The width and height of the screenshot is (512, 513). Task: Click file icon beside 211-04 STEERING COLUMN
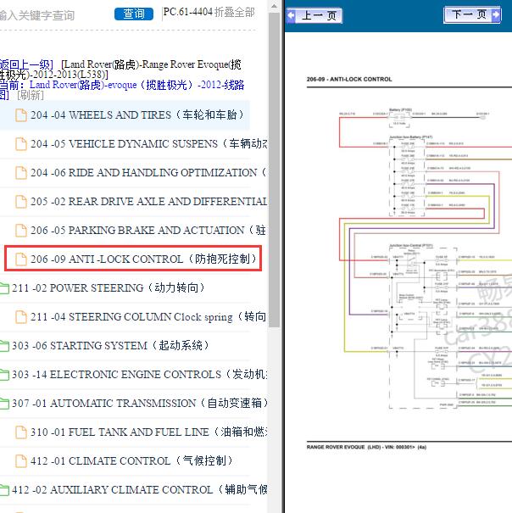click(x=21, y=316)
